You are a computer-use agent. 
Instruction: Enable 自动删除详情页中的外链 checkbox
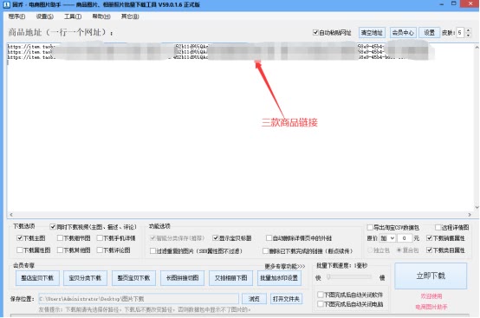coord(269,237)
